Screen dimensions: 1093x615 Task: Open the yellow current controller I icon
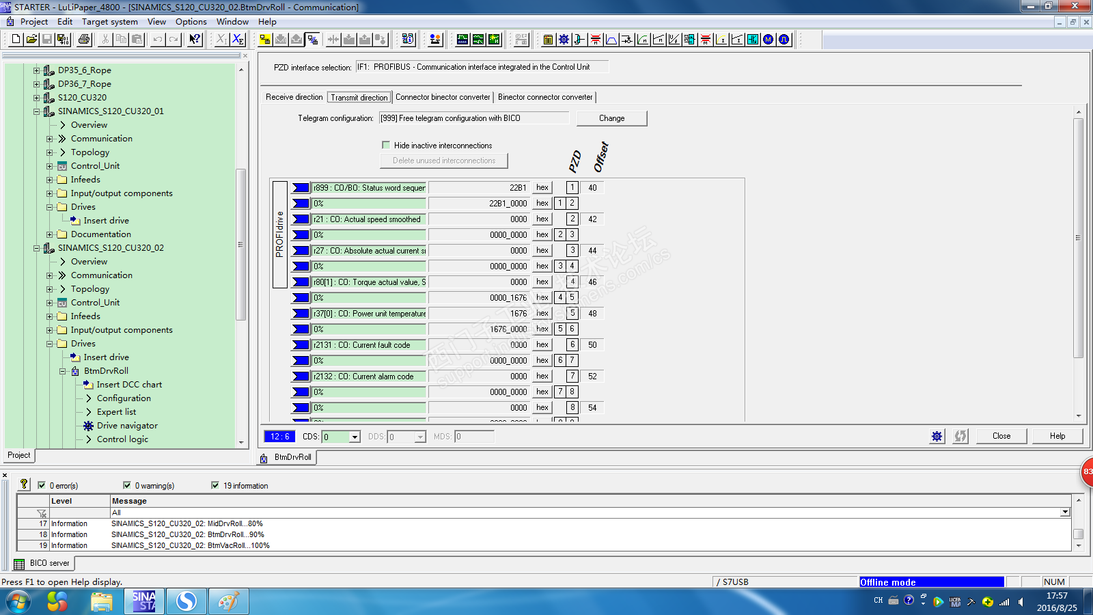point(721,40)
